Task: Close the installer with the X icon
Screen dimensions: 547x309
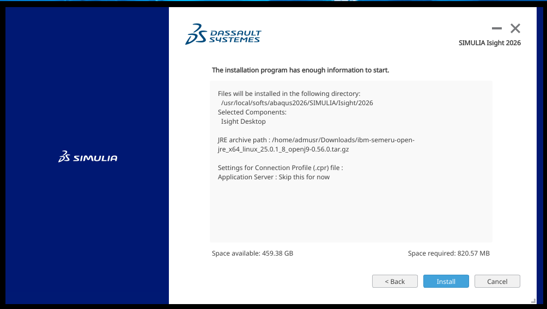Action: [515, 28]
